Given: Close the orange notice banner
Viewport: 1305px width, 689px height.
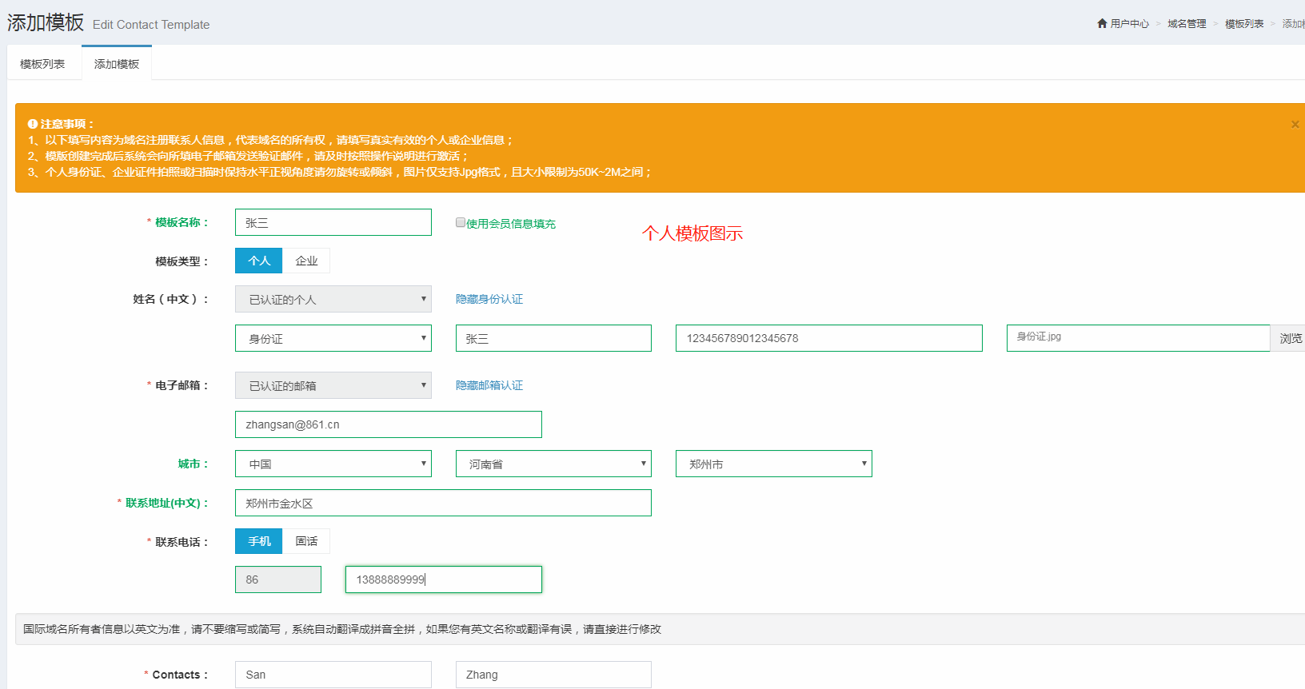Looking at the screenshot, I should tap(1295, 125).
